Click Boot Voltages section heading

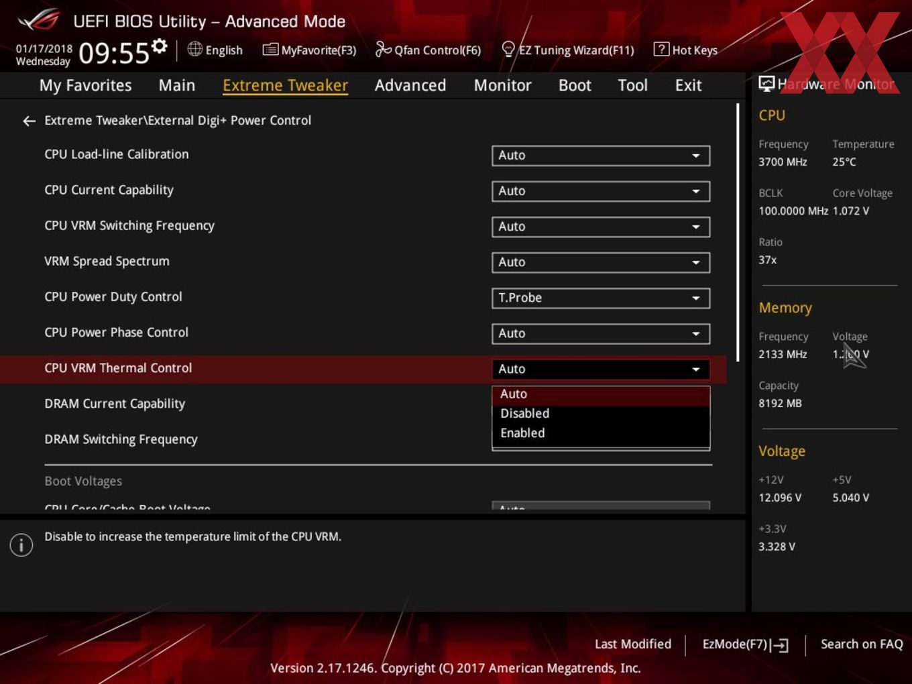(x=83, y=481)
